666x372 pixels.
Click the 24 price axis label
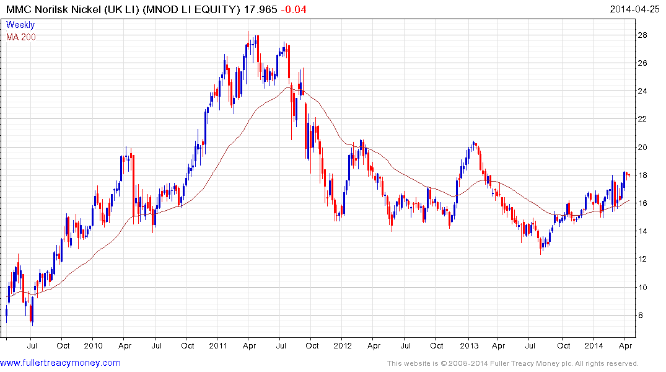coord(642,91)
